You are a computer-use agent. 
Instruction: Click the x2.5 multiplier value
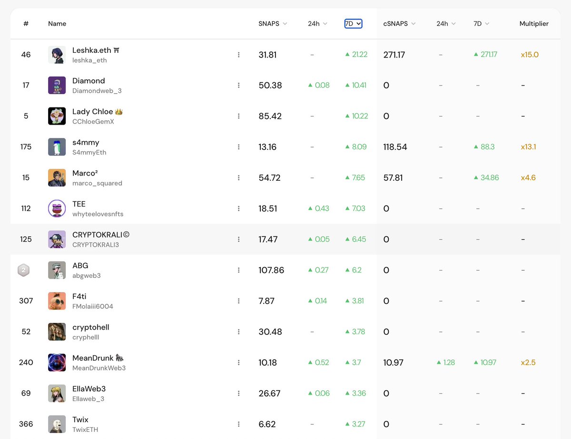(x=528, y=362)
